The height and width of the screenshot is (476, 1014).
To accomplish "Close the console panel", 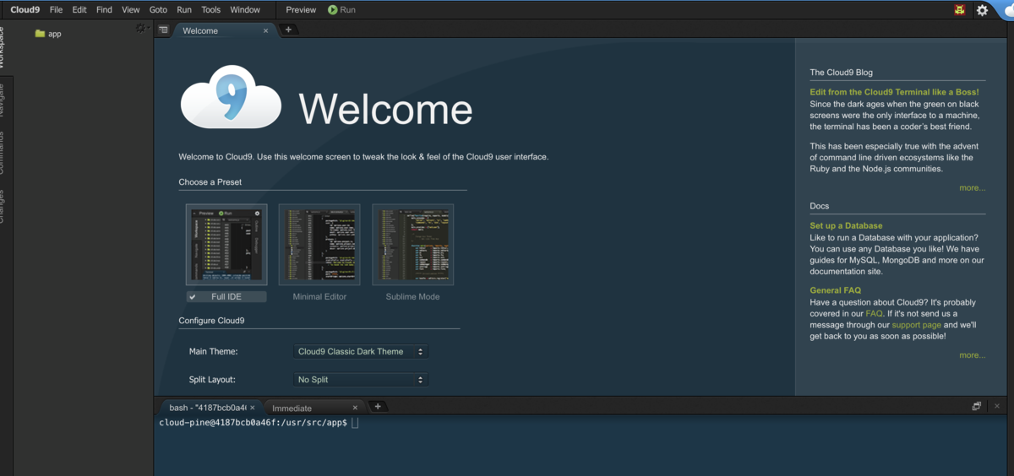I will coord(997,407).
